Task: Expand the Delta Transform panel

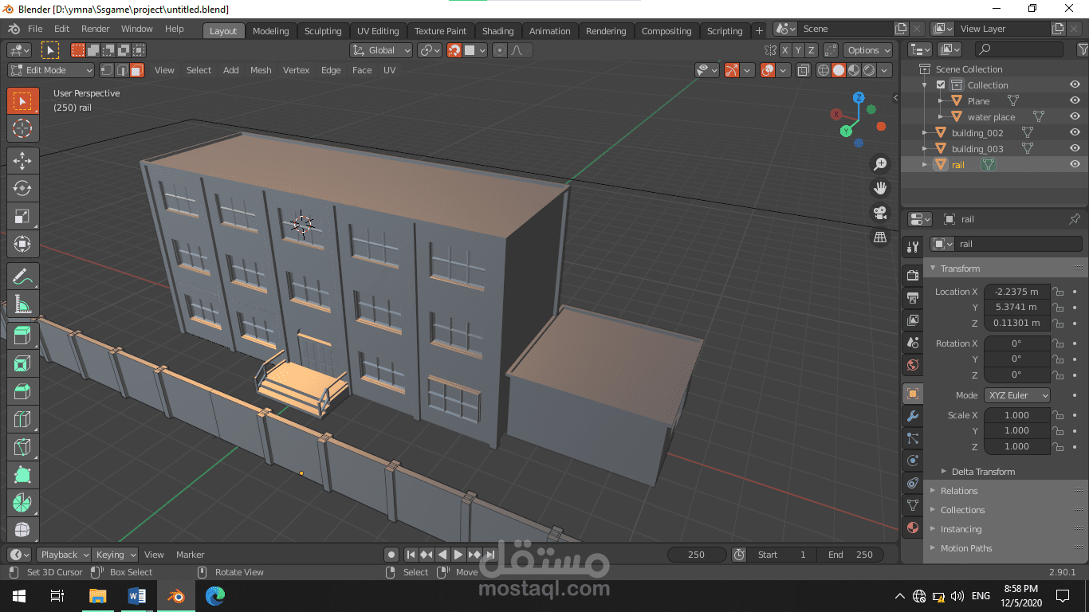Action: 982,472
